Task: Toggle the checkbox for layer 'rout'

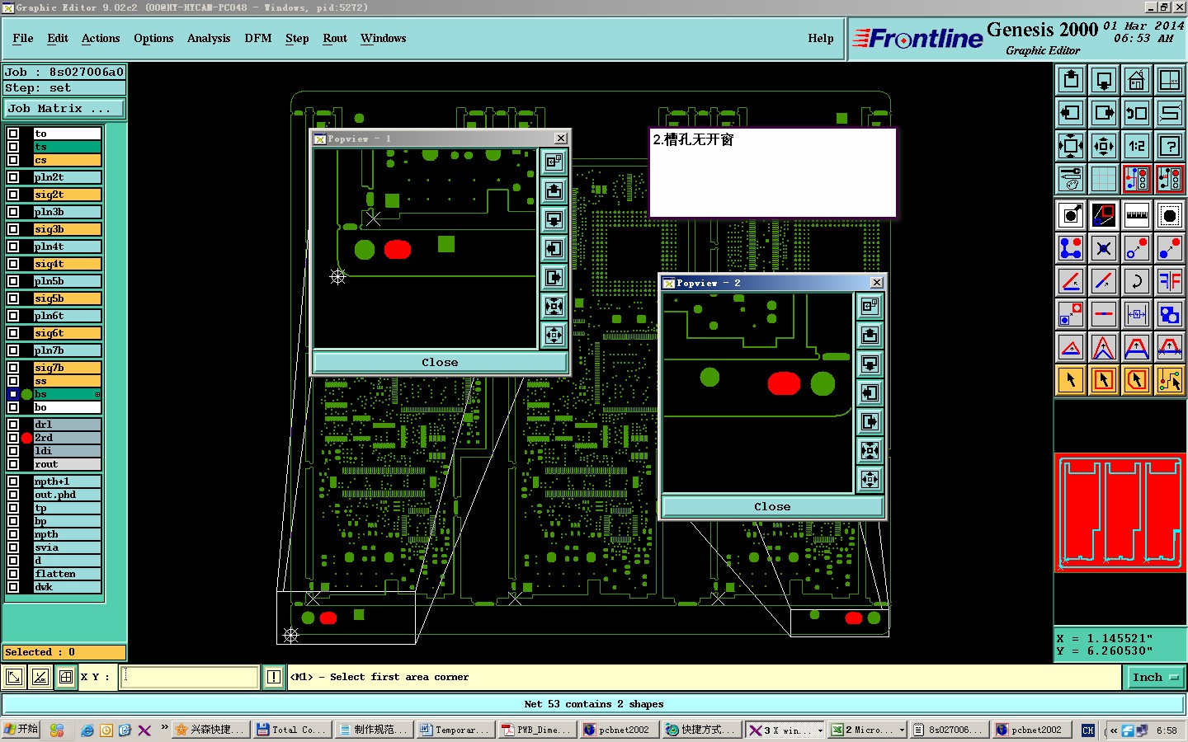Action: coord(13,464)
